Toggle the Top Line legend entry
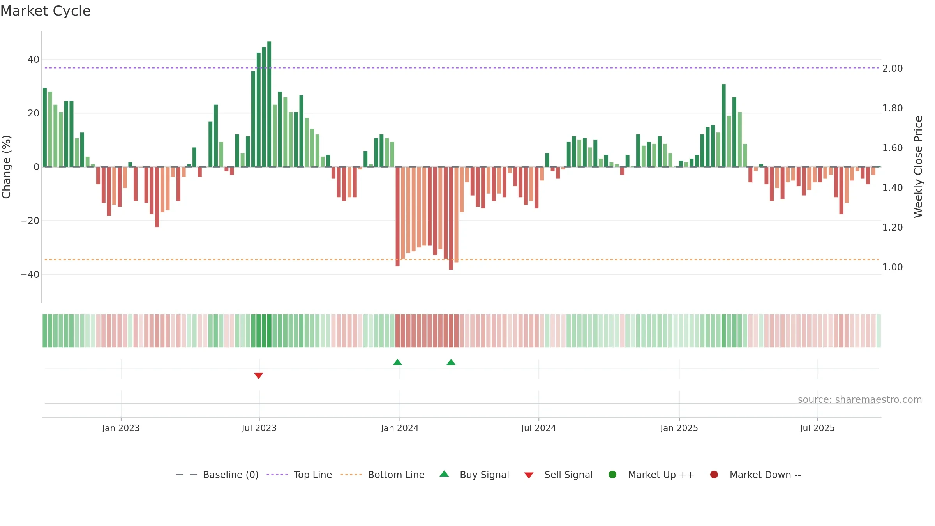 tap(299, 475)
